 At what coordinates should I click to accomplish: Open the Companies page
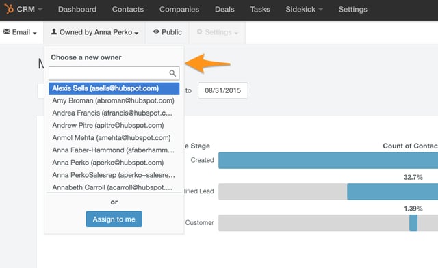click(x=179, y=9)
